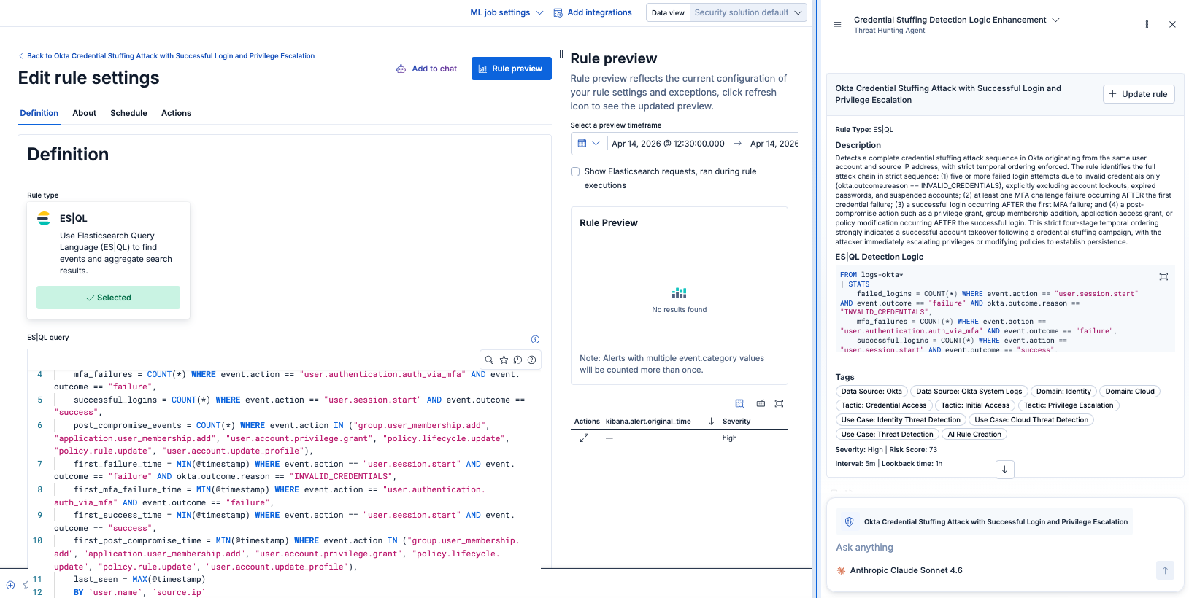
Task: Click the Data Source: Okta System Logs tag
Action: click(x=969, y=392)
